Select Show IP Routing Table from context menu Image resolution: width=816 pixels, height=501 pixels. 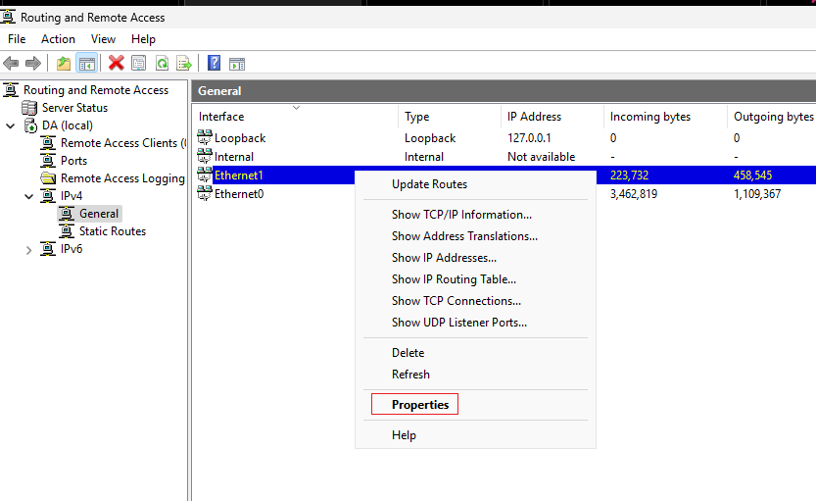[454, 279]
